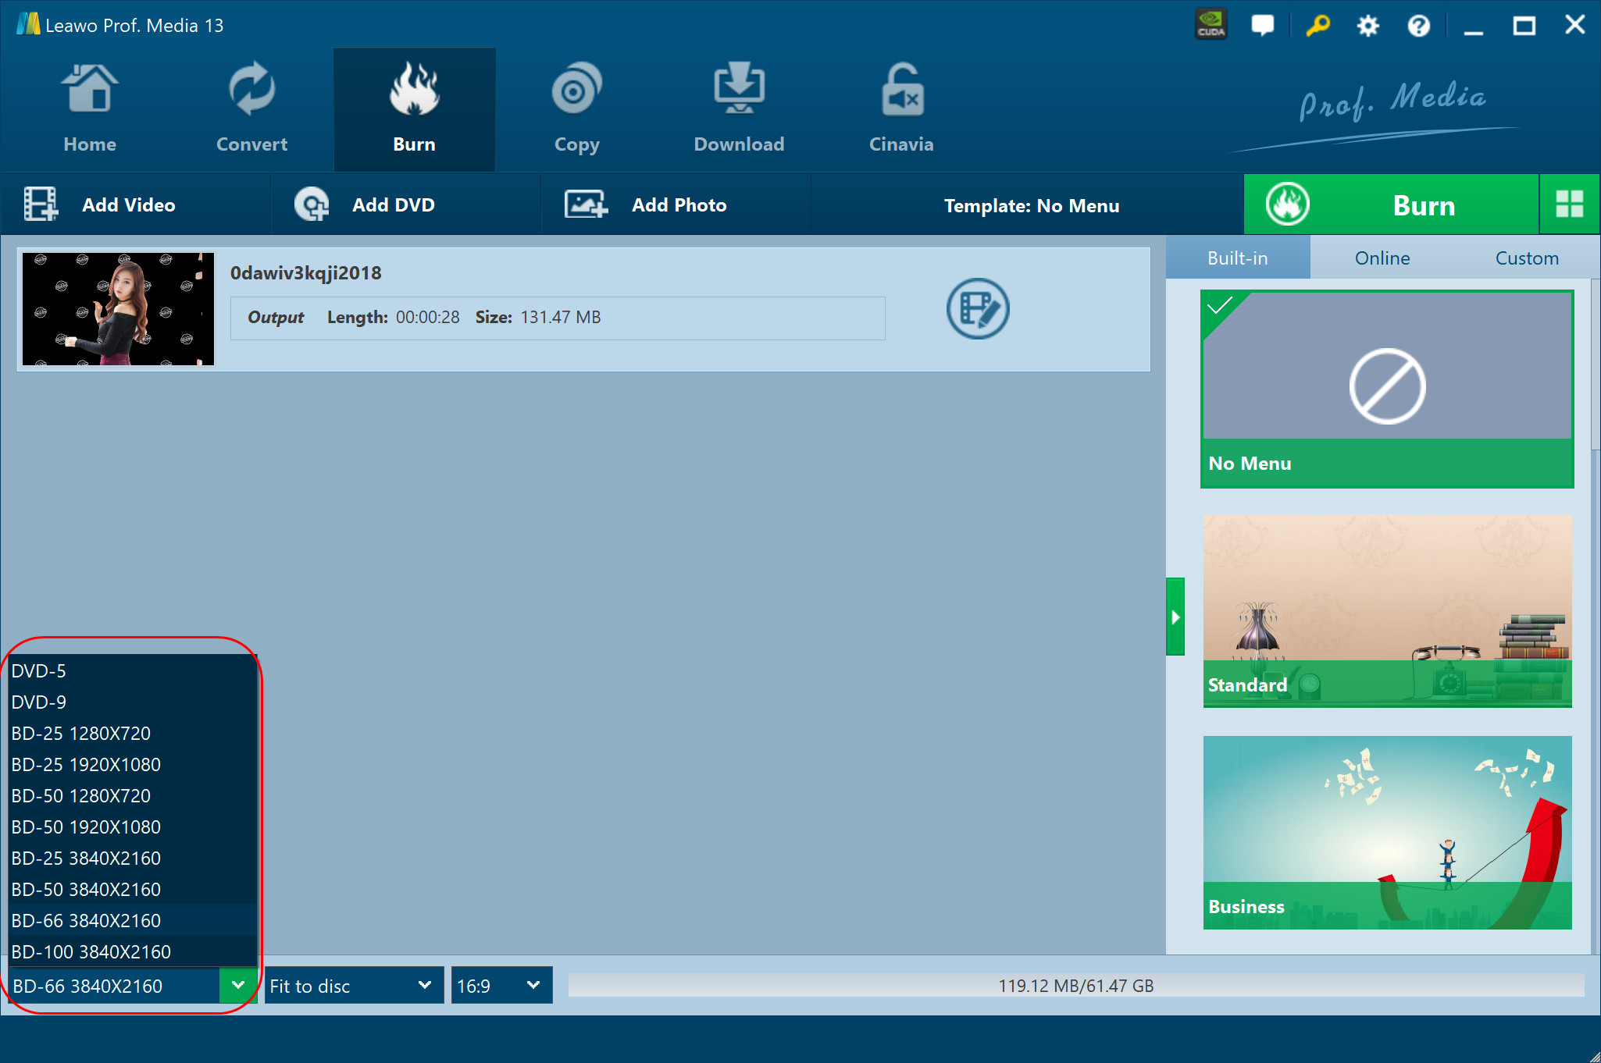Image resolution: width=1601 pixels, height=1063 pixels.
Task: Open the Fit to disc dropdown
Action: click(353, 986)
